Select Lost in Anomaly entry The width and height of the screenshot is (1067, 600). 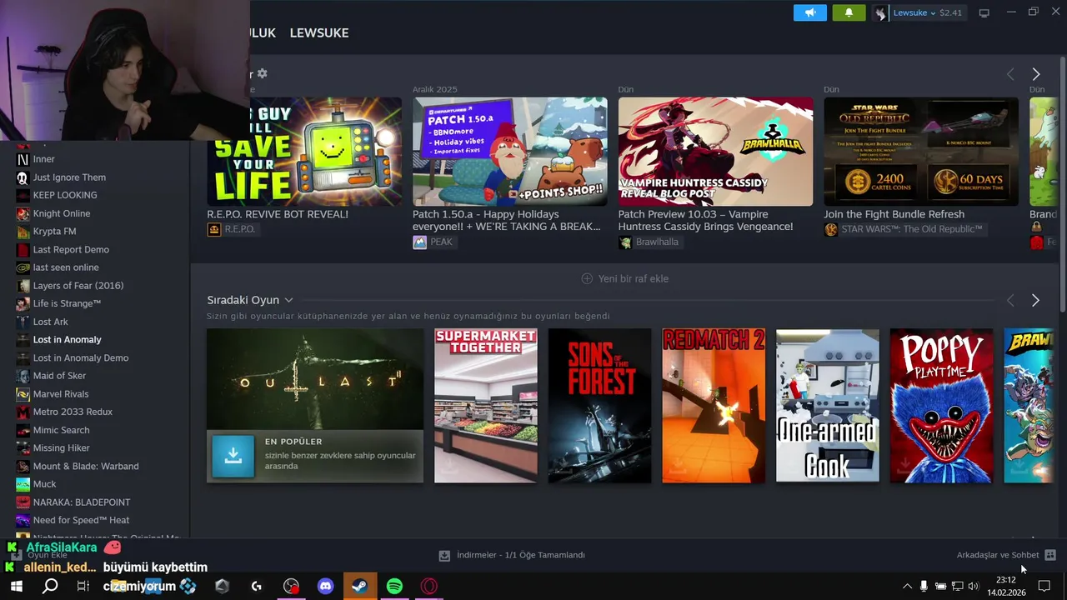coord(67,340)
